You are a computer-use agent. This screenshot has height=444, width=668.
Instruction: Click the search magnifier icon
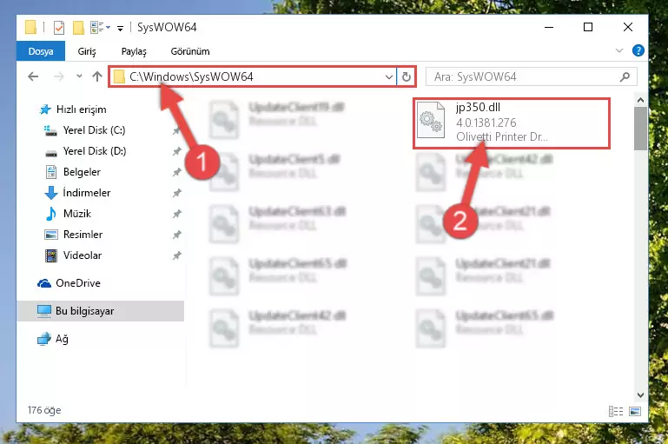coord(625,77)
